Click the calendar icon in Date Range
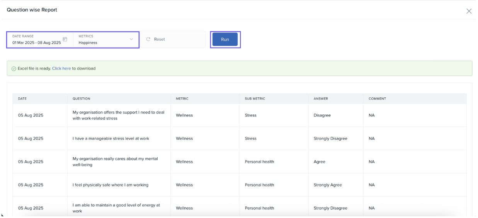Viewport: 478px width, 218px height. 65,39
